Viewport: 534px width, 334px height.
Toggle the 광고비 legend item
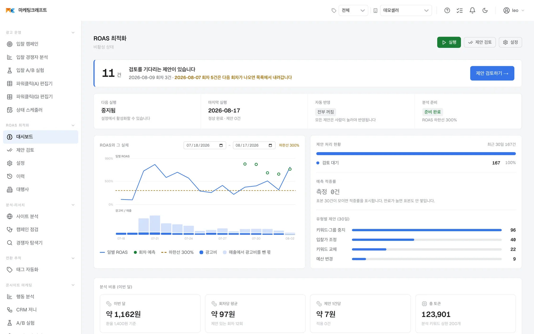pyautogui.click(x=208, y=252)
